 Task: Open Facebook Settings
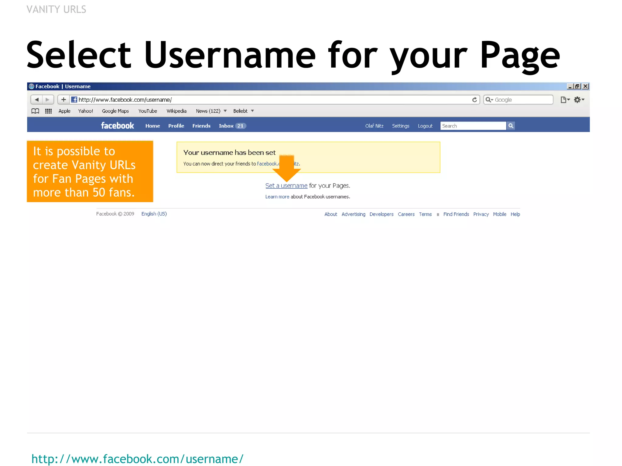tap(401, 126)
